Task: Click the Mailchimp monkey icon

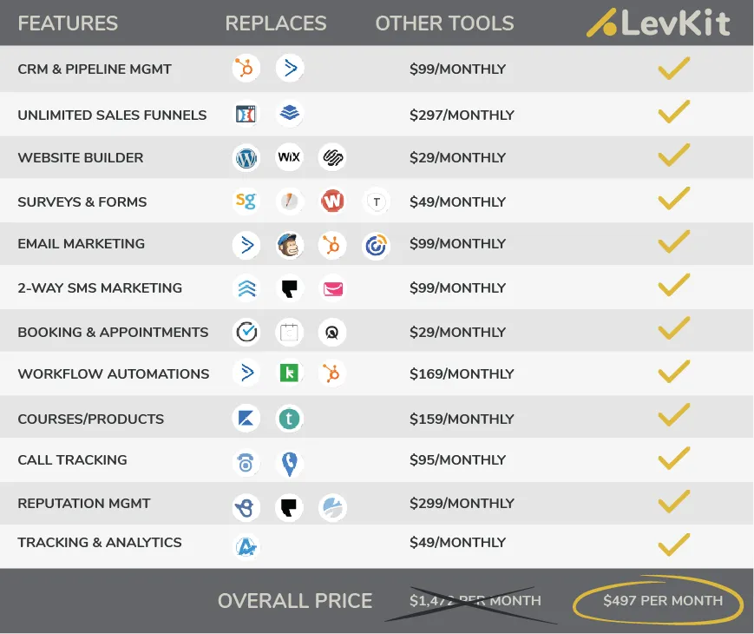Action: (289, 245)
